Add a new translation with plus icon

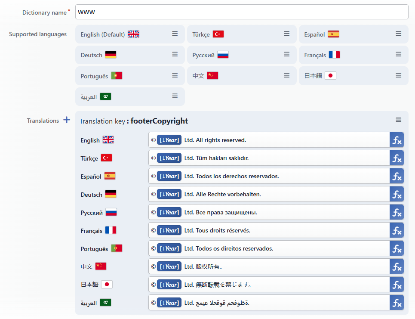[67, 120]
